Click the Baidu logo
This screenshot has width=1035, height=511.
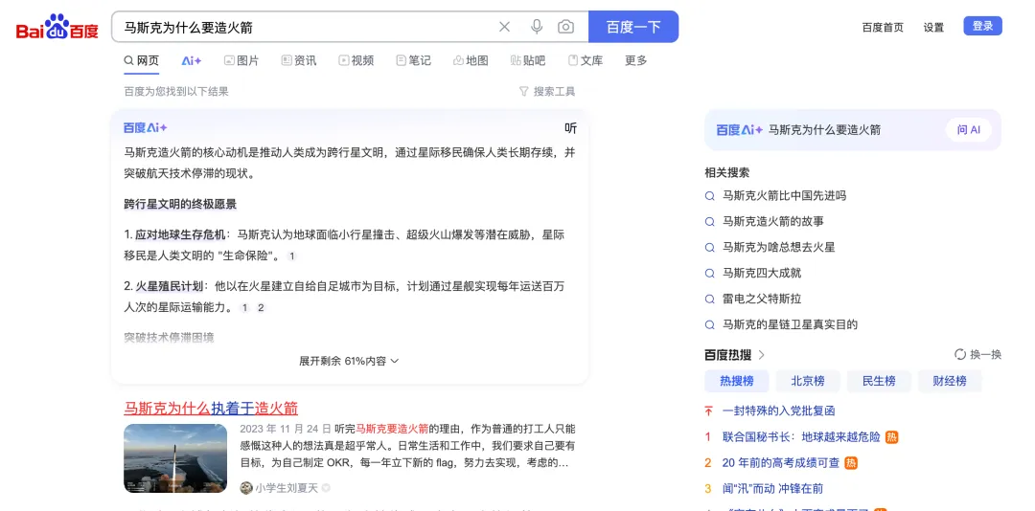click(x=57, y=27)
